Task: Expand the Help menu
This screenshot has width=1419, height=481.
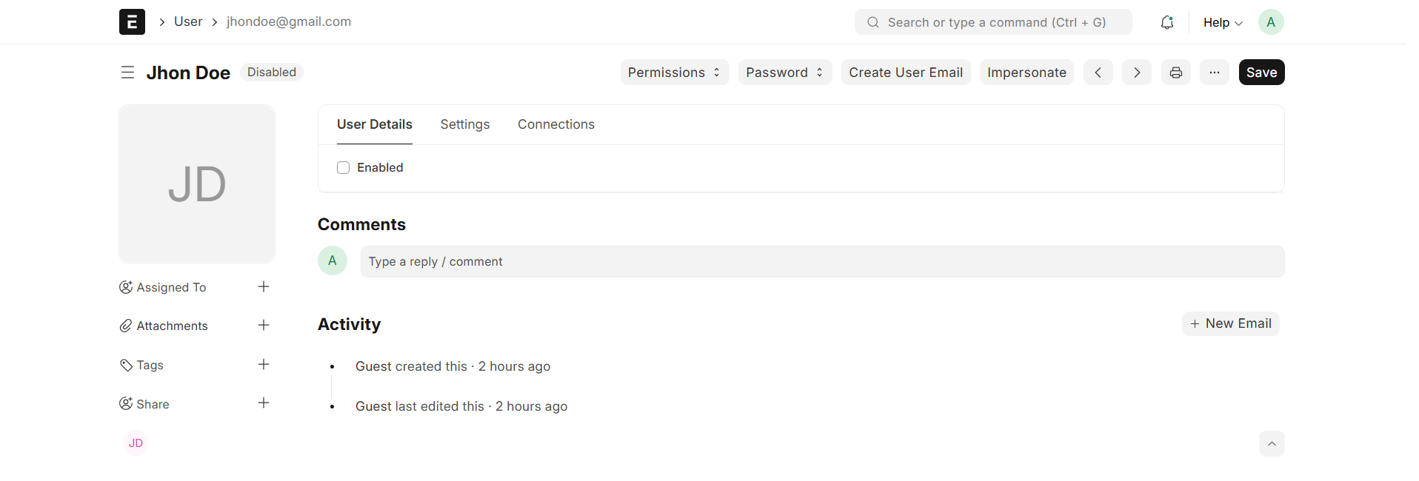Action: click(x=1223, y=22)
